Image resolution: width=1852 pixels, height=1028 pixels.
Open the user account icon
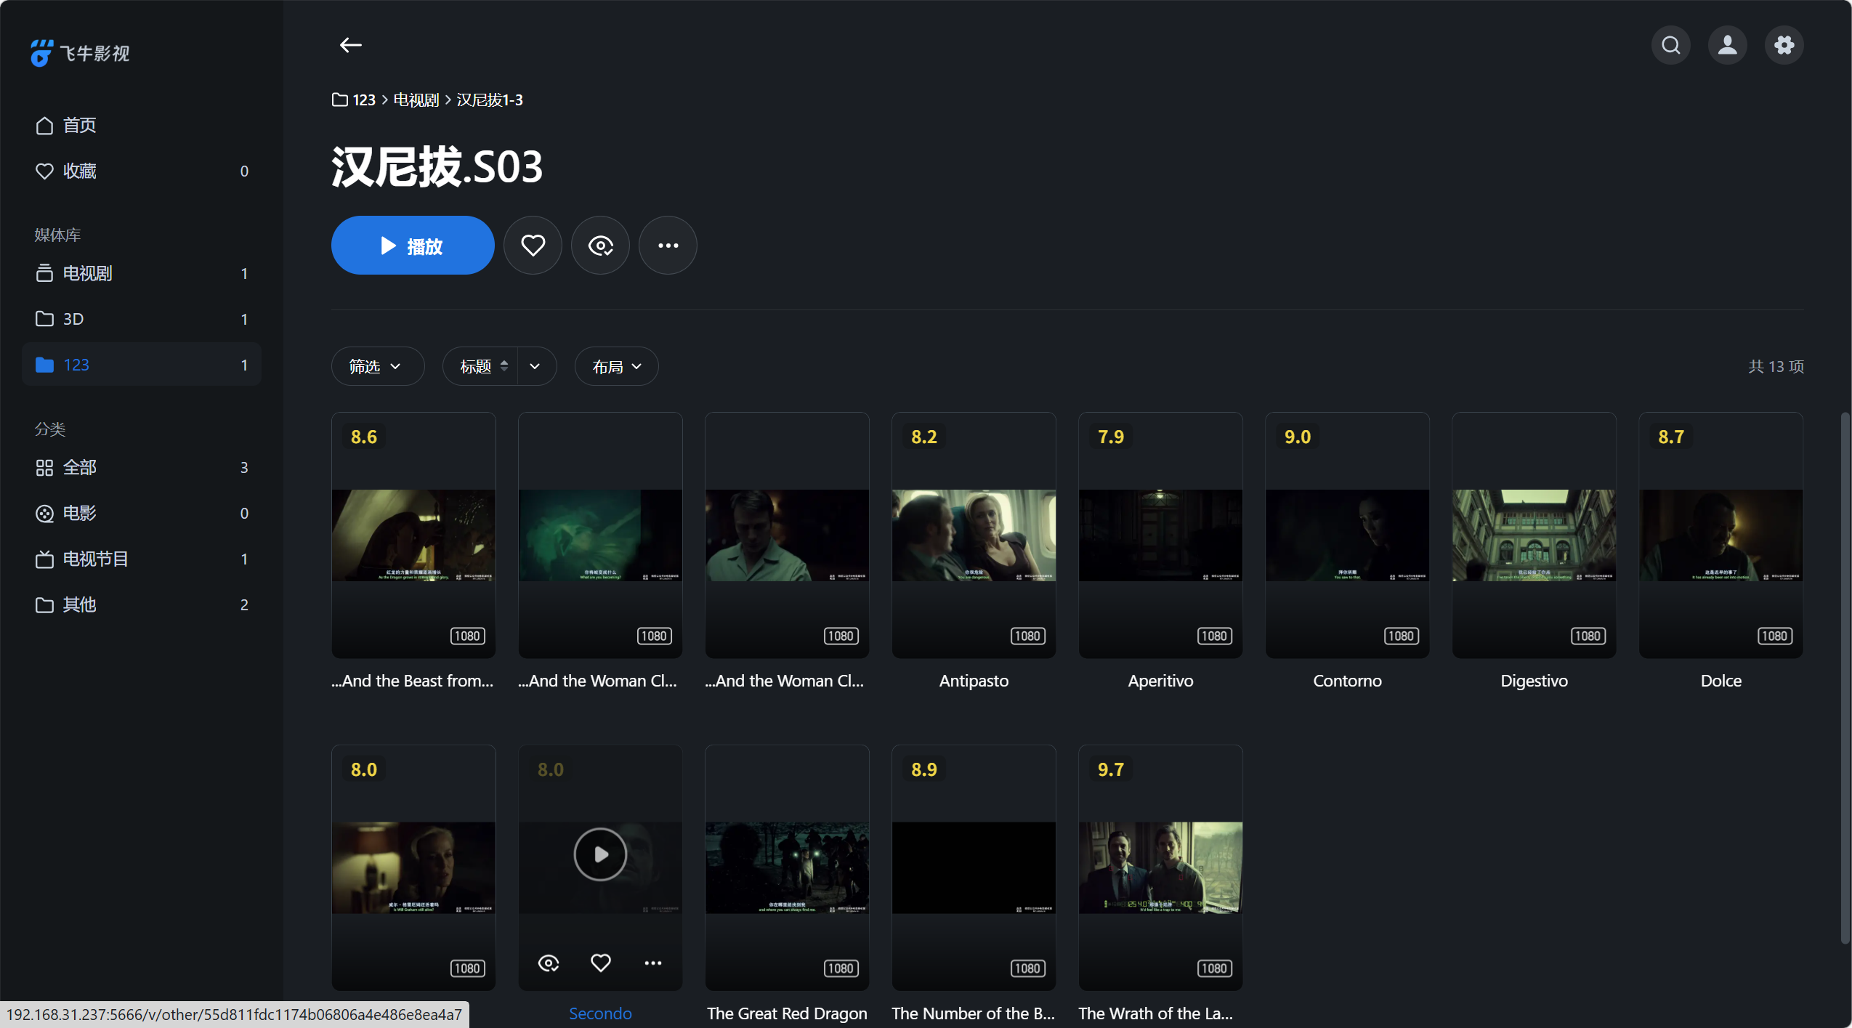(1727, 45)
